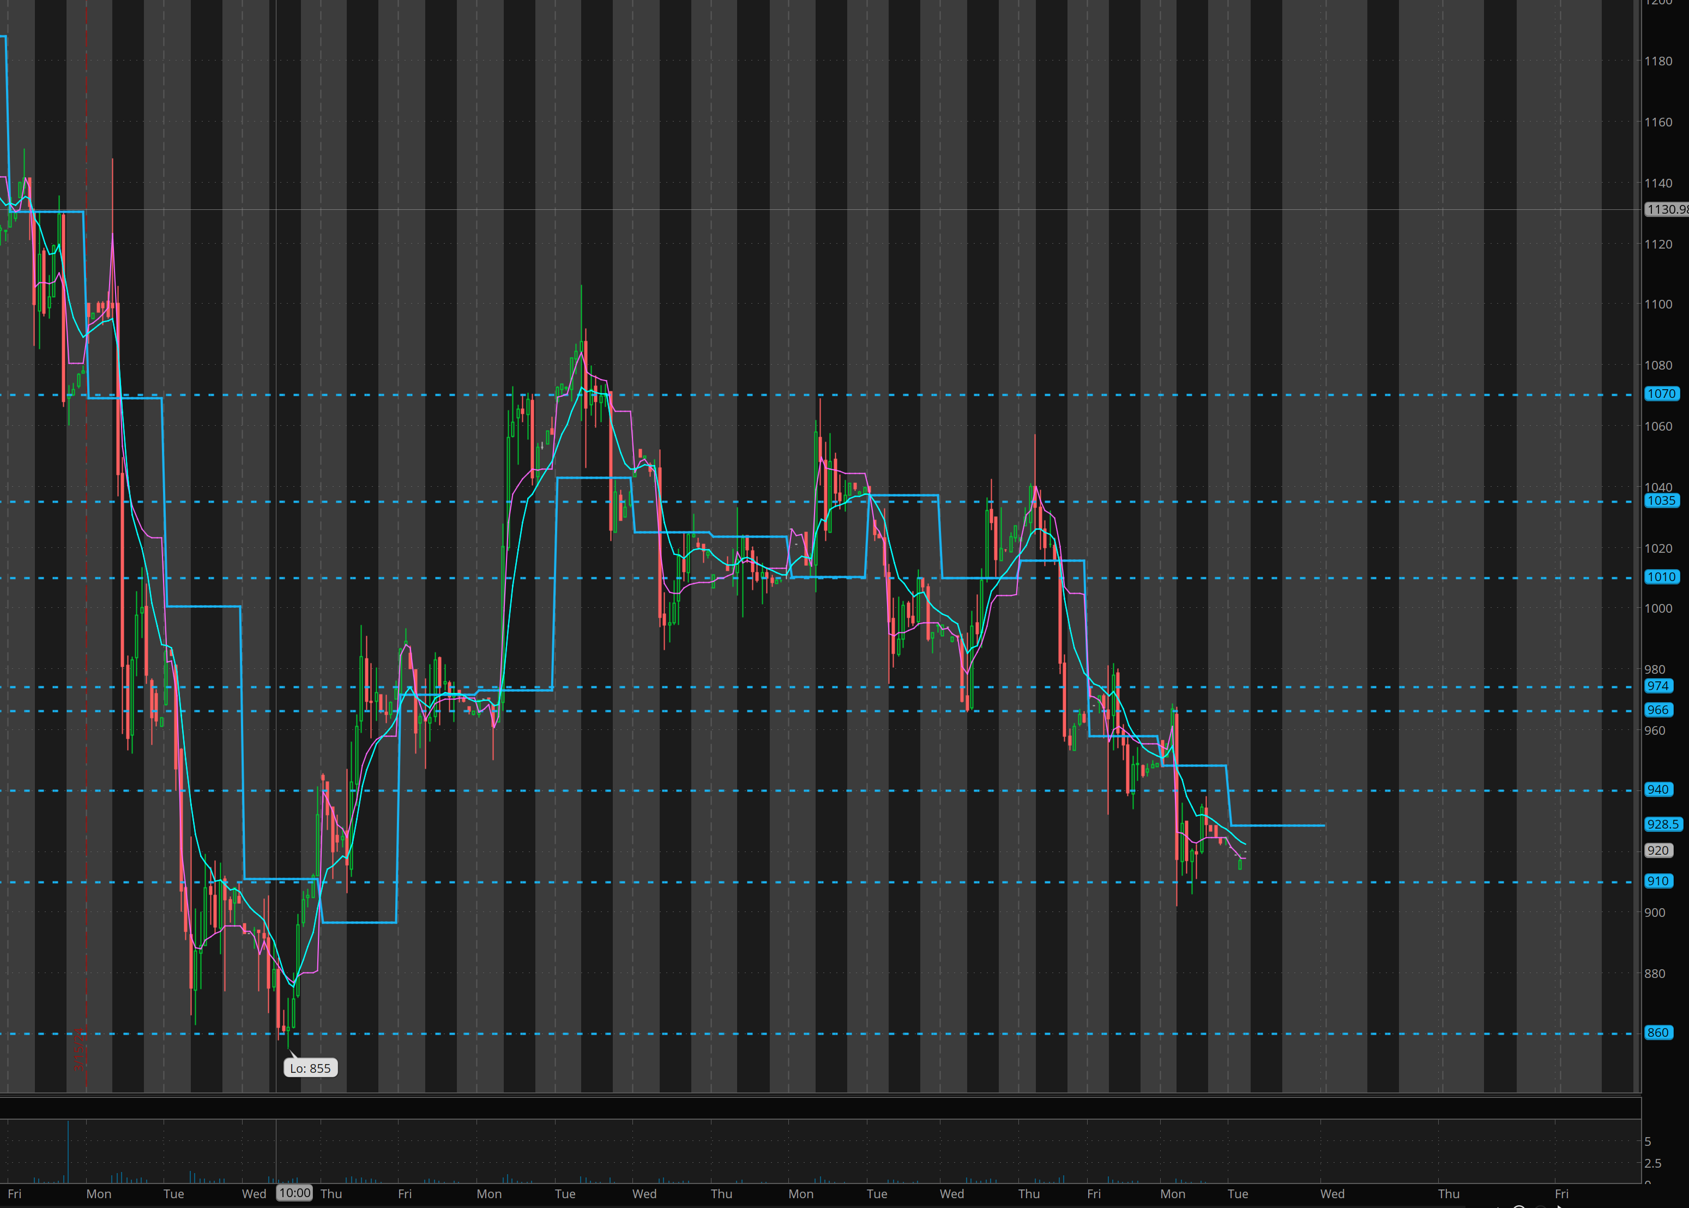
Task: Click the rightmost Fri label on time axis
Action: (1561, 1194)
